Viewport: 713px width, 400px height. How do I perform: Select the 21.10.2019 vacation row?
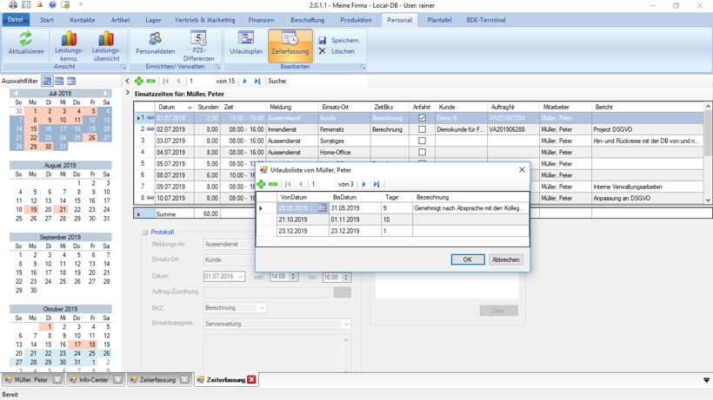[x=393, y=220]
